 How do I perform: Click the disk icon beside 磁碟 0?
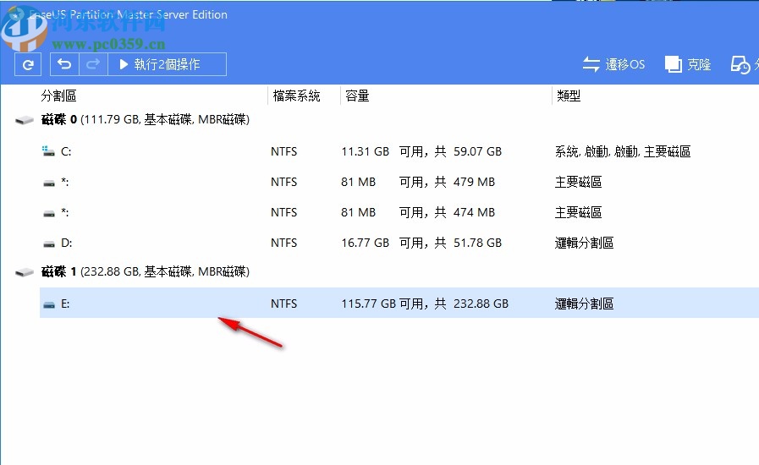click(25, 120)
